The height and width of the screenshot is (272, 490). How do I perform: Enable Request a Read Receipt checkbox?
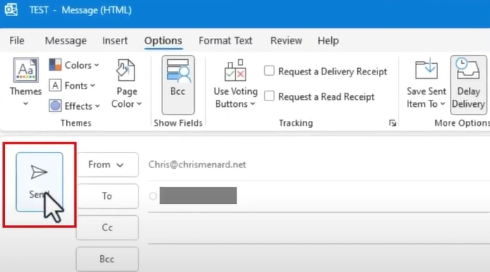click(269, 96)
